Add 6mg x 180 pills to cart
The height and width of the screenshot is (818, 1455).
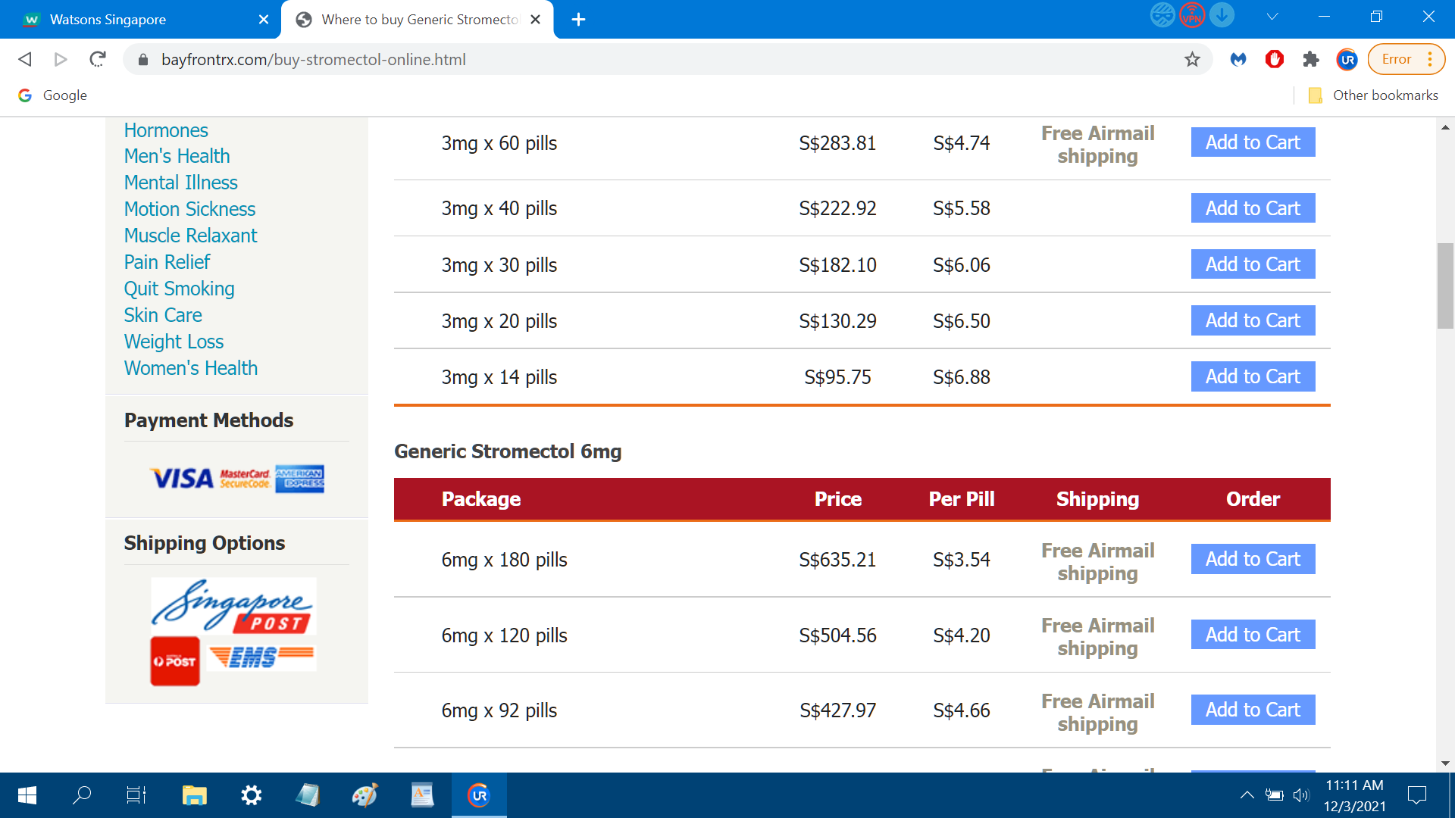(x=1253, y=559)
